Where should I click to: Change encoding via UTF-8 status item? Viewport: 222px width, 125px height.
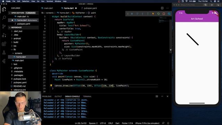point(103,123)
